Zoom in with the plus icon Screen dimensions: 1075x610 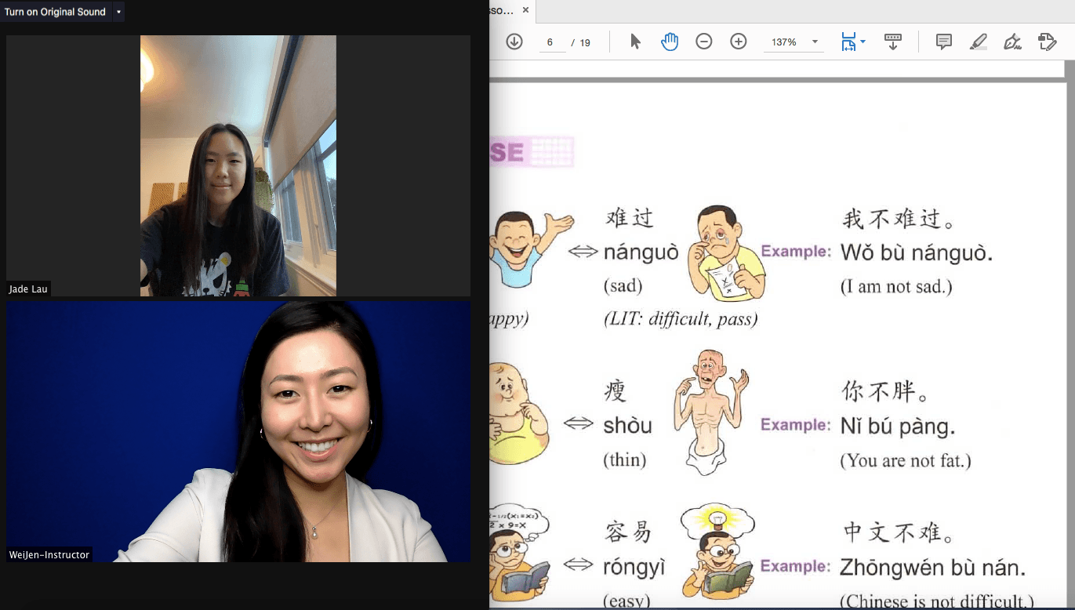[739, 42]
